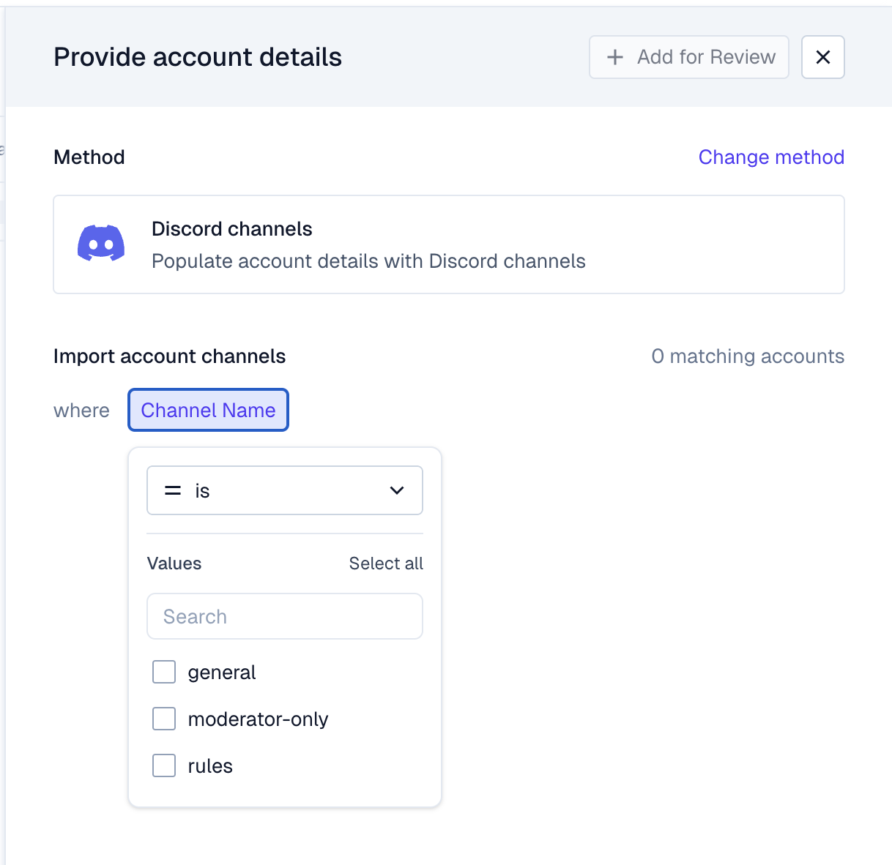This screenshot has width=892, height=865.
Task: Check the general channel checkbox
Action: tap(164, 672)
